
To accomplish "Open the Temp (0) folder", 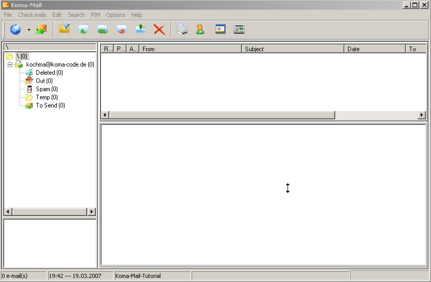I will point(47,97).
